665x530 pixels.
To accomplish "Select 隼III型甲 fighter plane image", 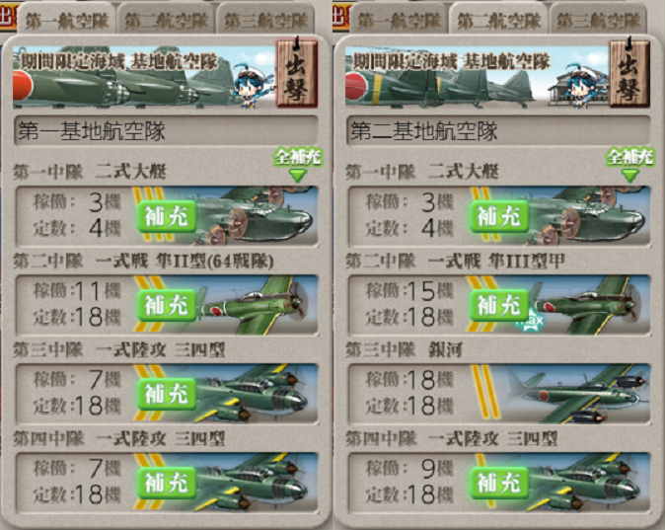I will [x=589, y=305].
